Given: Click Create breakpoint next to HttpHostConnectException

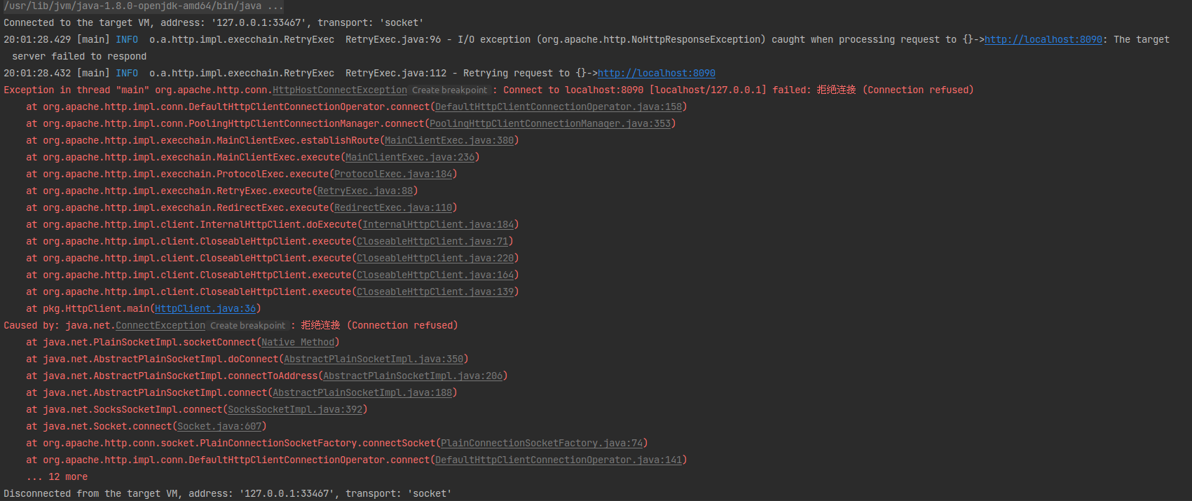Looking at the screenshot, I should pos(449,90).
